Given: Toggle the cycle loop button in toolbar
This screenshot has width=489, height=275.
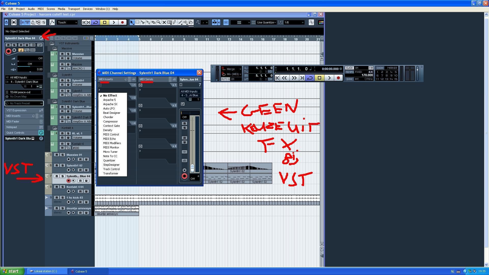Looking at the screenshot, I should 96,22.
